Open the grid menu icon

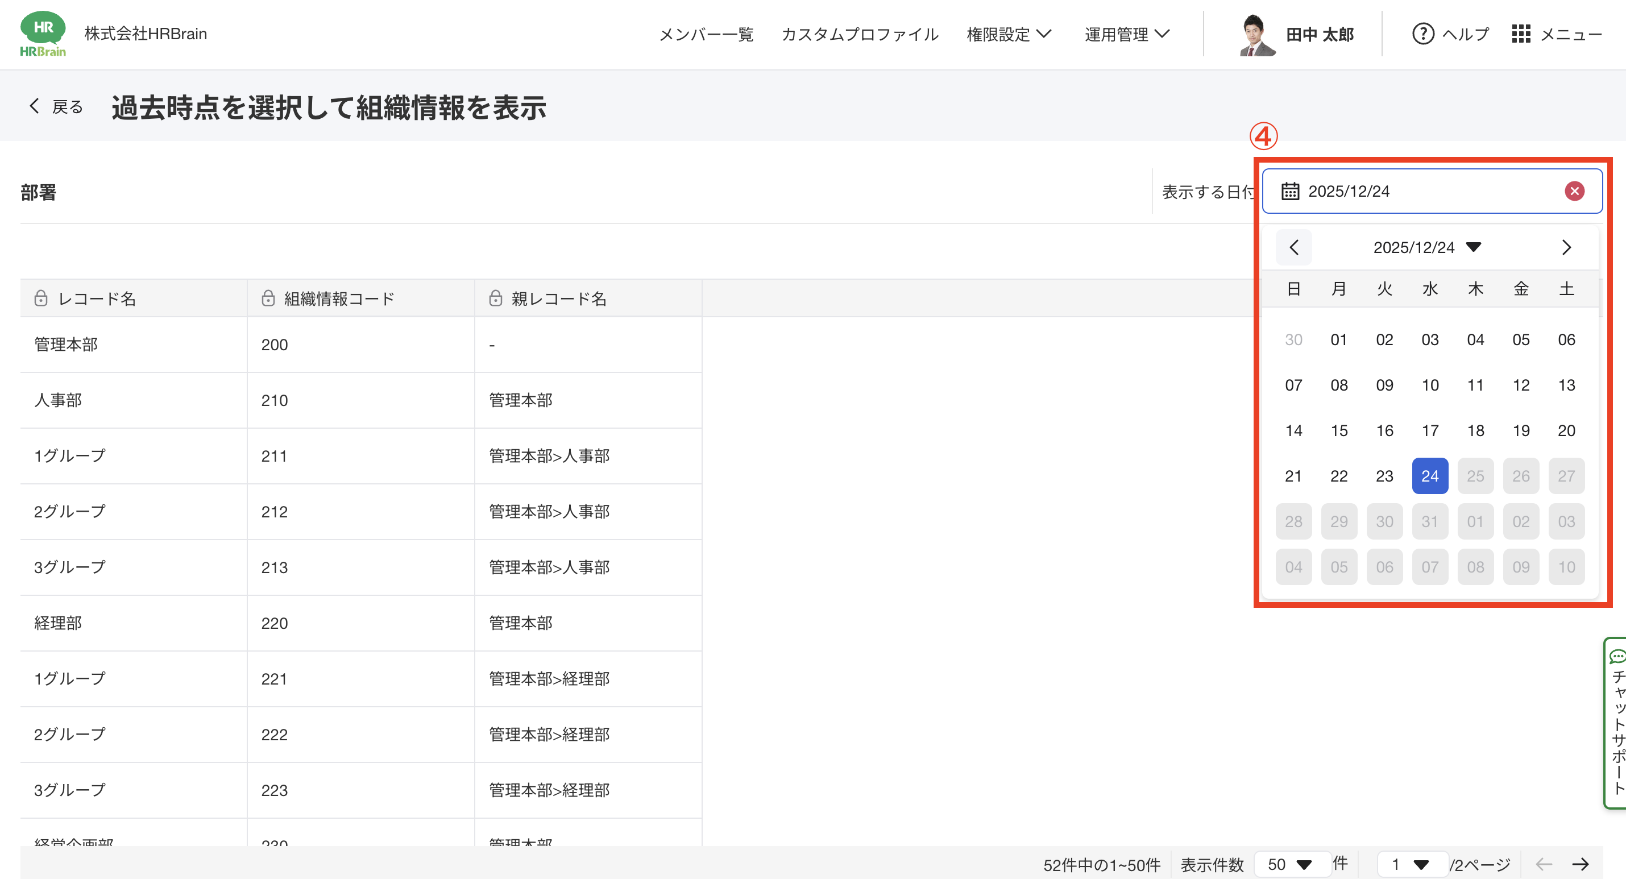[x=1521, y=34]
